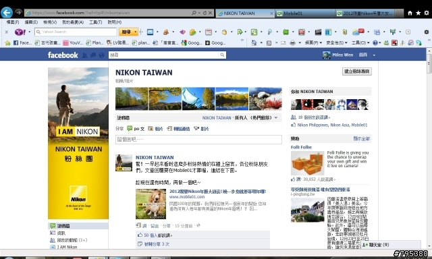Expand the Yahoo logo dropdown arrow
The width and height of the screenshot is (432, 259).
click(x=30, y=32)
